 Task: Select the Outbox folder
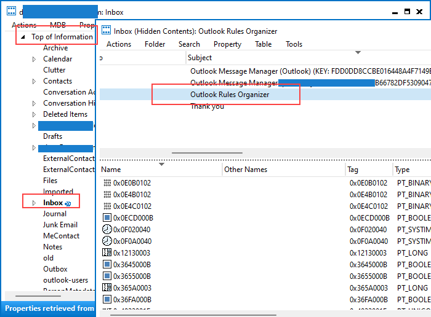55,269
